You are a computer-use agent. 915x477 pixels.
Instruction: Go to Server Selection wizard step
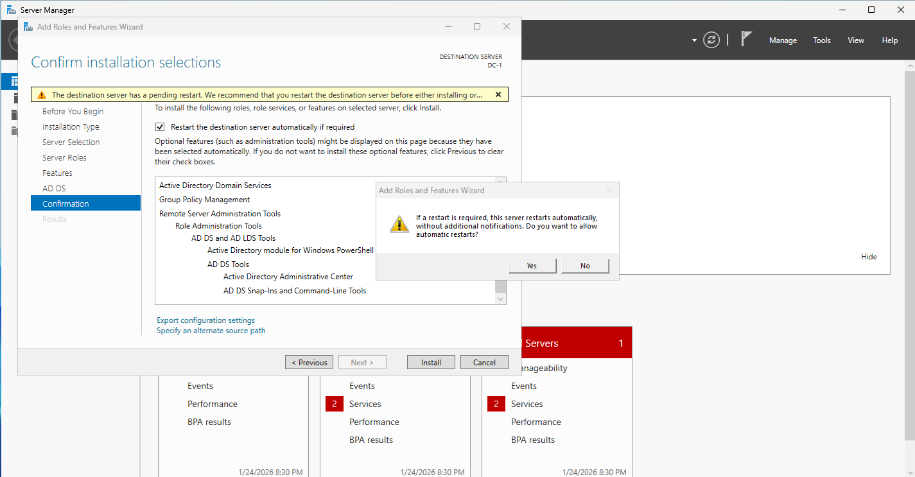pos(71,143)
